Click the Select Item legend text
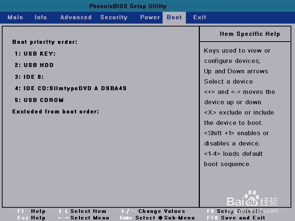Screen dimensions: 295x221 click(x=88, y=211)
